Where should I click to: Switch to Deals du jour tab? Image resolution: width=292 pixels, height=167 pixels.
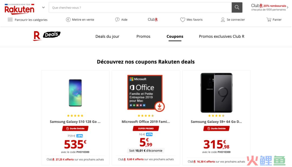click(x=107, y=36)
